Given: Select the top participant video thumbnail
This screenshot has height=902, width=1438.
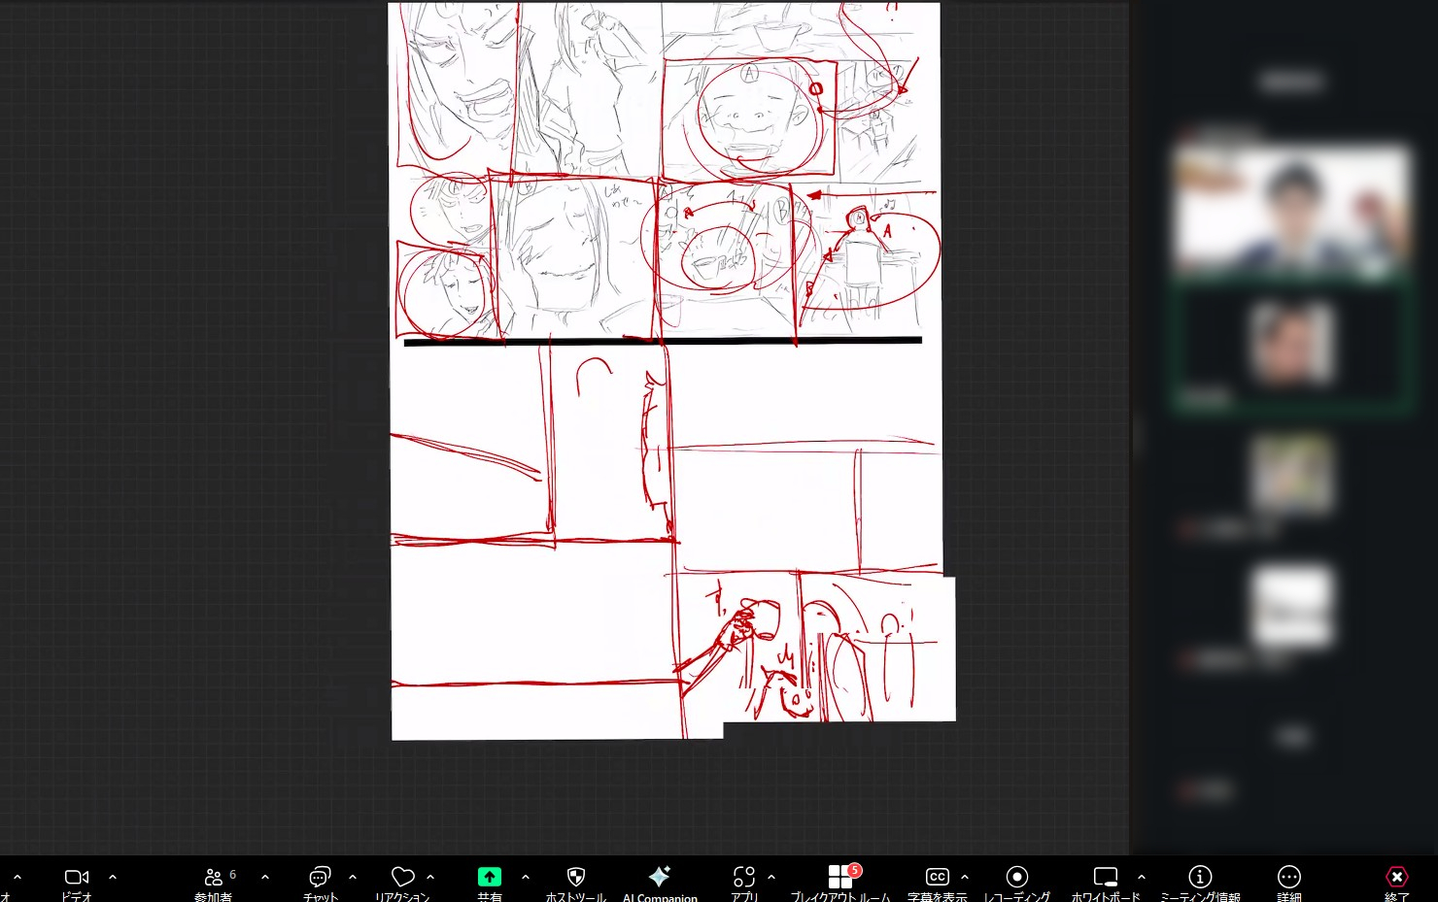Looking at the screenshot, I should point(1291,209).
